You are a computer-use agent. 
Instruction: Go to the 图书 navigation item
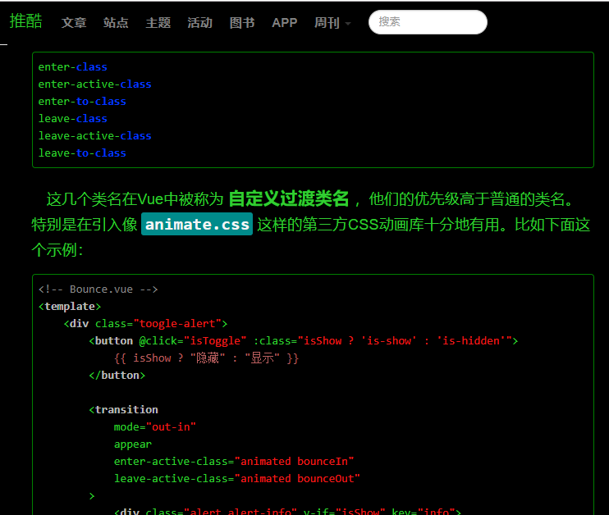click(242, 22)
